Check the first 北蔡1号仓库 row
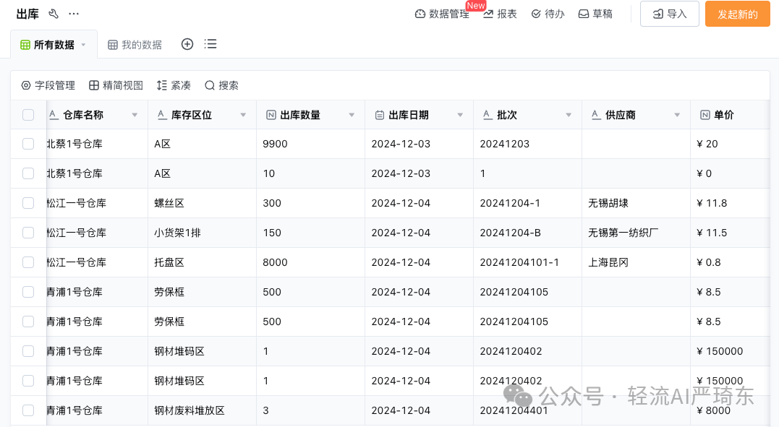 (27, 144)
